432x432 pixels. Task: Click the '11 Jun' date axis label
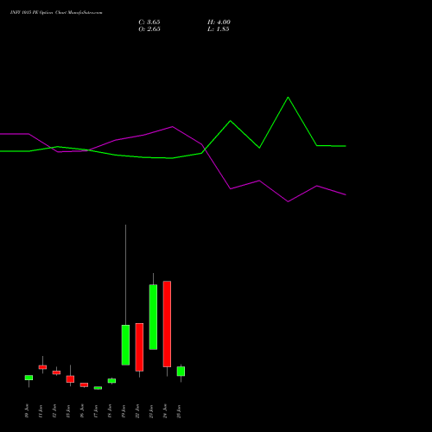point(41,411)
